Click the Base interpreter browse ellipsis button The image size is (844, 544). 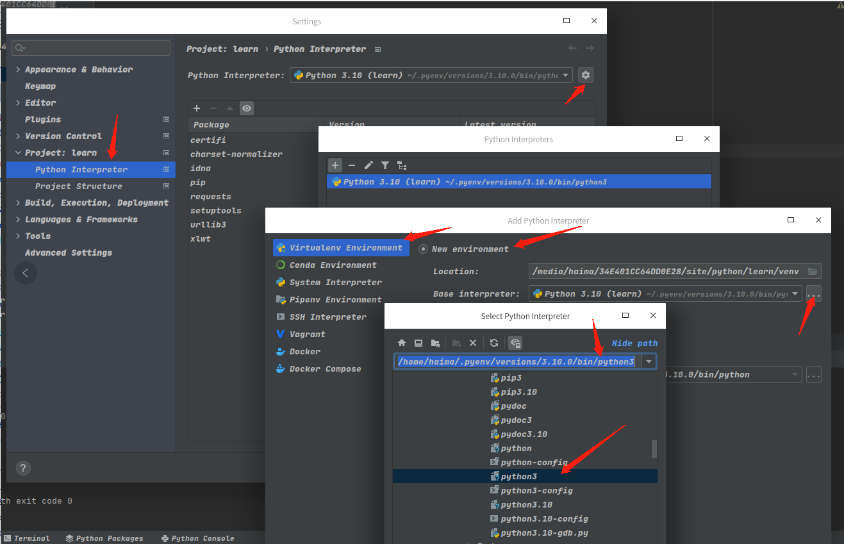tap(814, 293)
